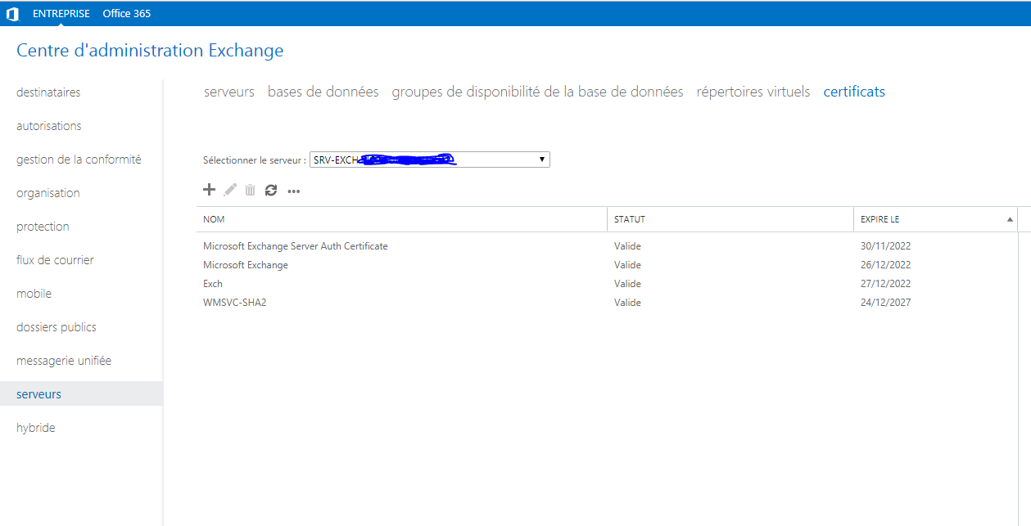Open the serveurs top tab

[x=229, y=92]
